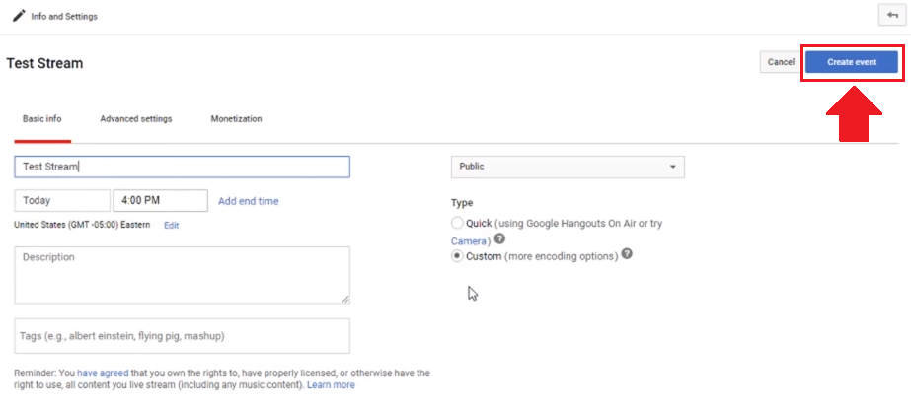The width and height of the screenshot is (911, 407).
Task: Open the 4:00 PM time selector
Action: point(160,201)
